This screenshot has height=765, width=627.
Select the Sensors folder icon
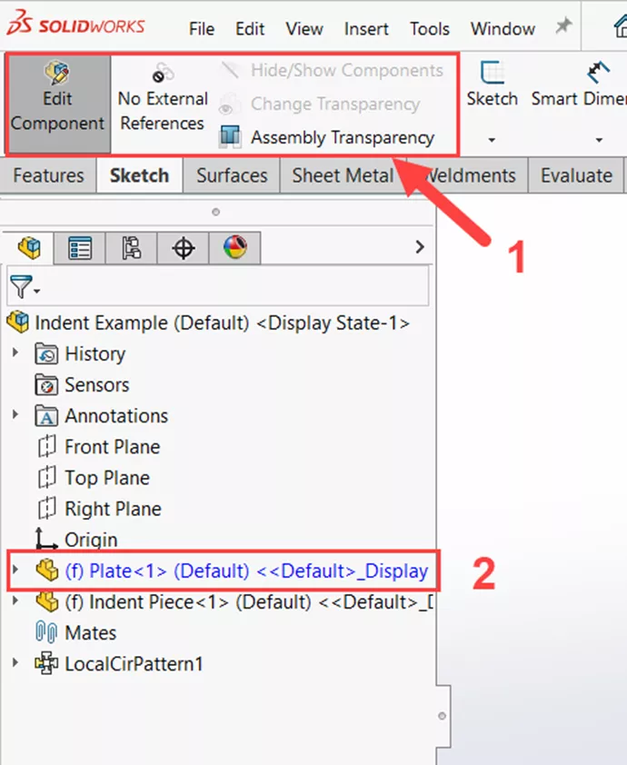46,385
